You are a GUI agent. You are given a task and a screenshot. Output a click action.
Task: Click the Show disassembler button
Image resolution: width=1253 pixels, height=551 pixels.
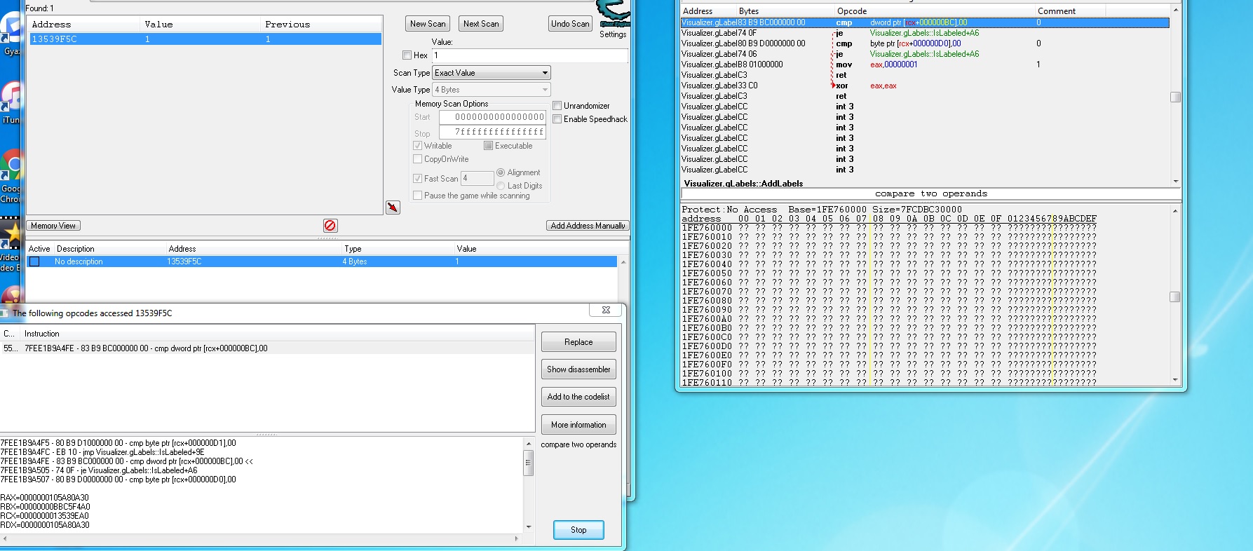pos(578,369)
